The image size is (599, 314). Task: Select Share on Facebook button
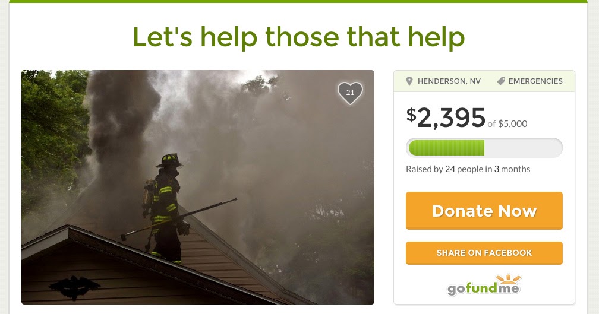click(484, 253)
